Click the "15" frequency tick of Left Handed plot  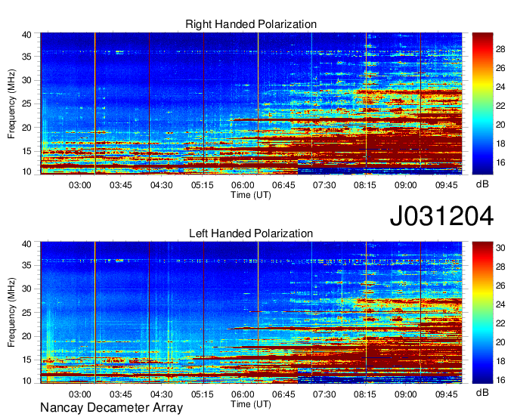(x=27, y=360)
